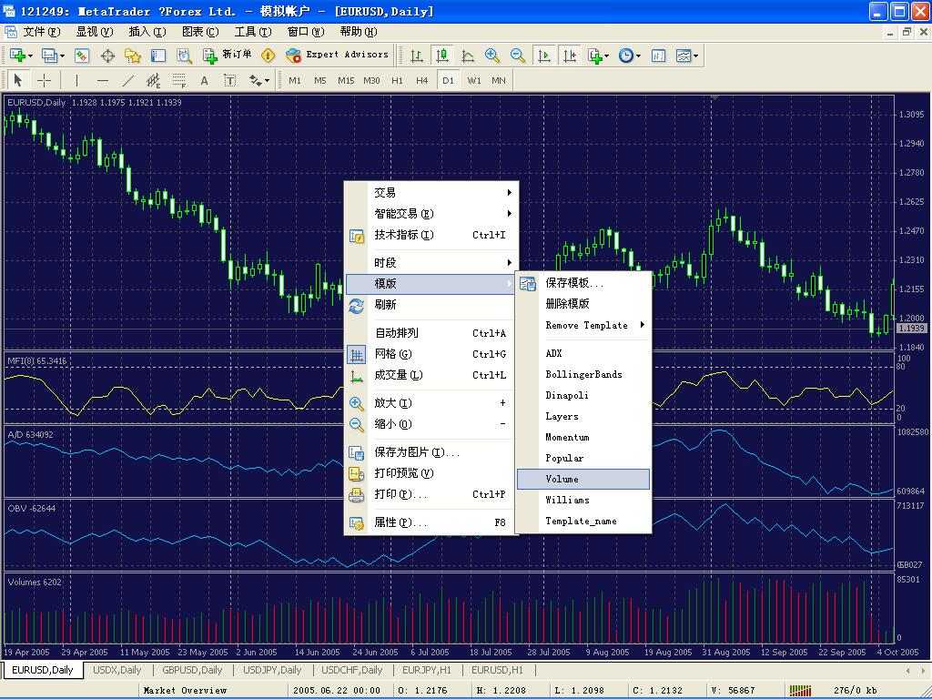Click the 新订单 new order button
This screenshot has width=932, height=699.
228,55
